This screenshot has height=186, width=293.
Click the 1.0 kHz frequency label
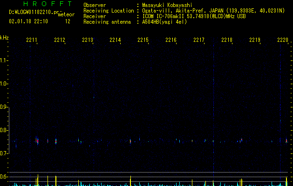(4, 84)
